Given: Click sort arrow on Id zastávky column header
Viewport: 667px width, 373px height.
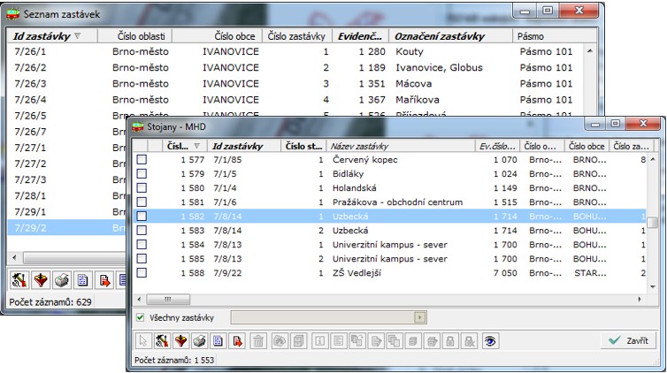Looking at the screenshot, I should [x=77, y=36].
